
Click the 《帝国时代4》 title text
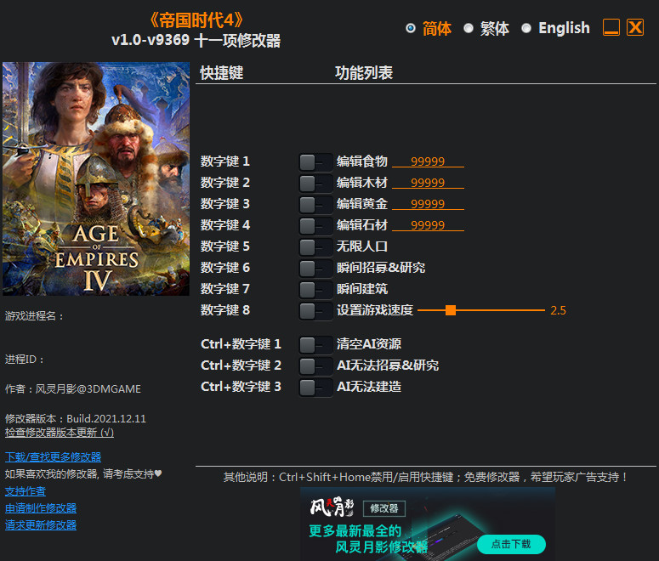click(x=196, y=20)
